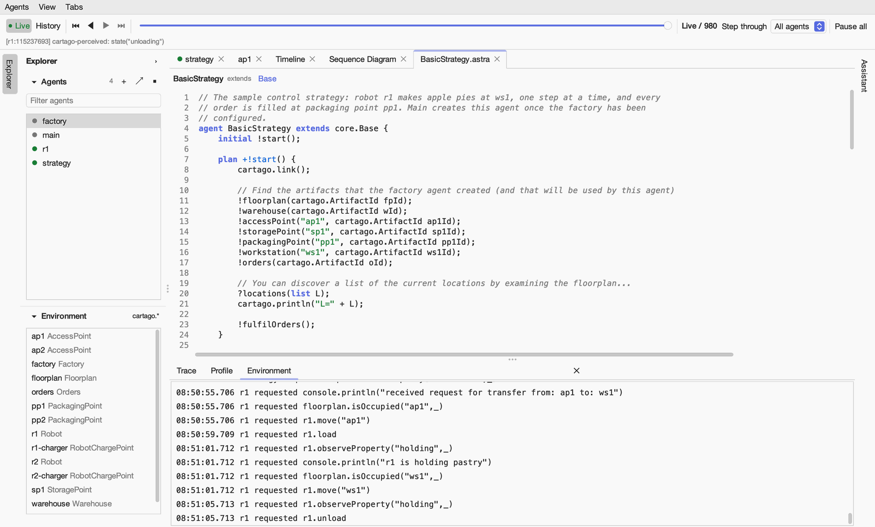Switch to the Profile tab
The height and width of the screenshot is (527, 875).
[x=221, y=371]
